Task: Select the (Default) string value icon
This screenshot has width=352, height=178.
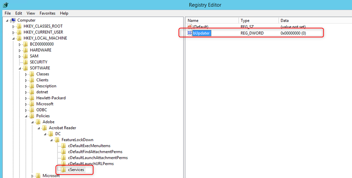Action: [189, 27]
